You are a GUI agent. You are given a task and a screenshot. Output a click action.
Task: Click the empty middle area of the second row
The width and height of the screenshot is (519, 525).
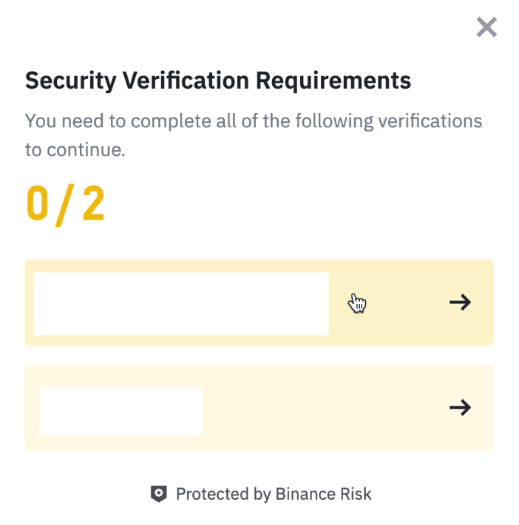[x=325, y=407]
